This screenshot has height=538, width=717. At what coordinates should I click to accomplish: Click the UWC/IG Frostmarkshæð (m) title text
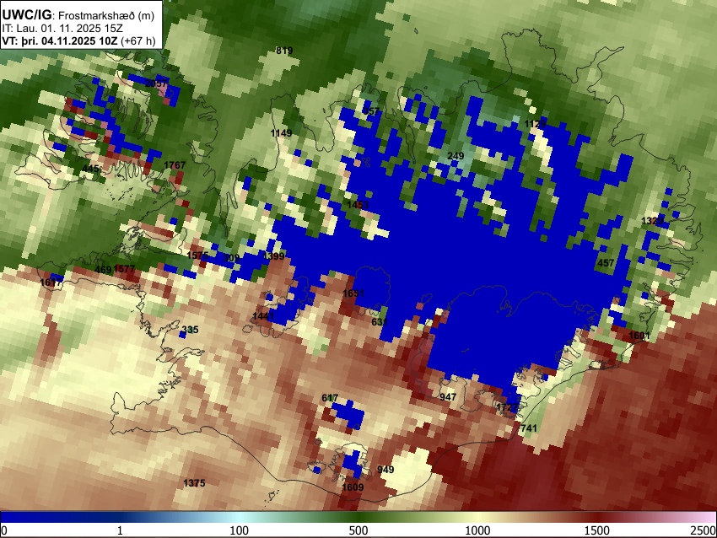point(78,15)
